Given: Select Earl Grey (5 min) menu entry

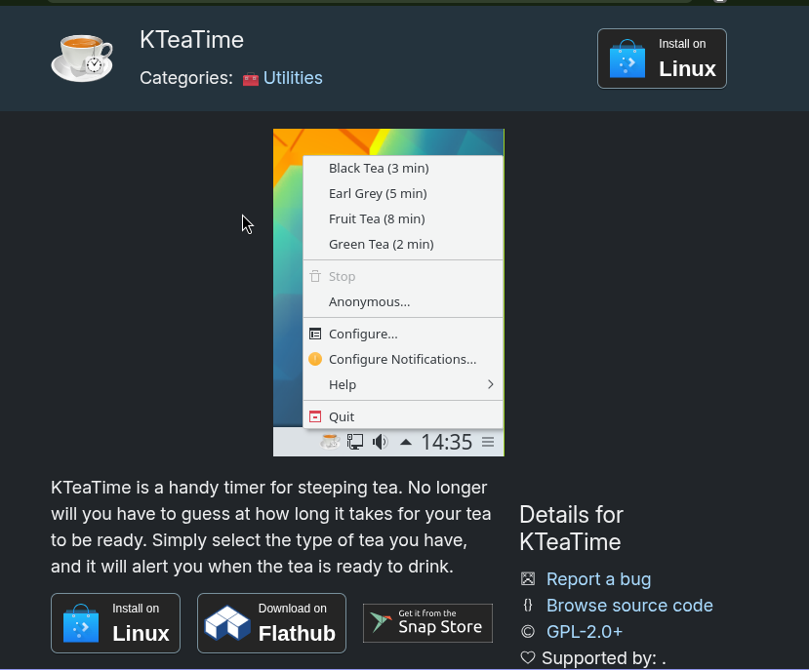Looking at the screenshot, I should coord(403,193).
